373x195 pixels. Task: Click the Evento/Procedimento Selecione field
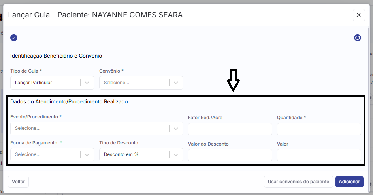(91, 129)
